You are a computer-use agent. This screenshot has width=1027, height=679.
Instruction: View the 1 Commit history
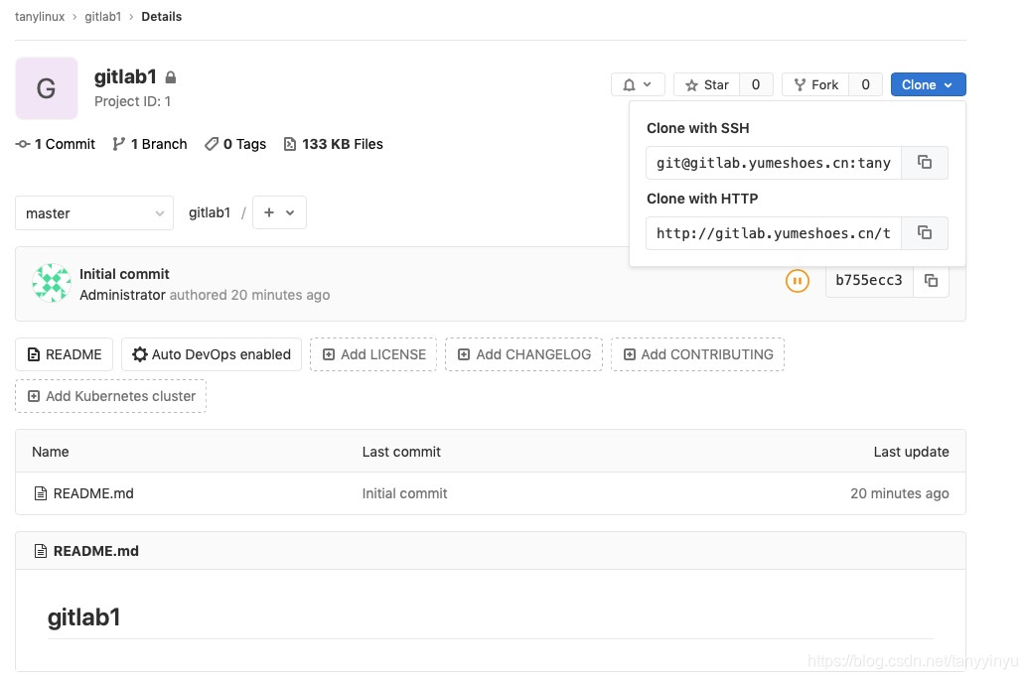click(56, 144)
